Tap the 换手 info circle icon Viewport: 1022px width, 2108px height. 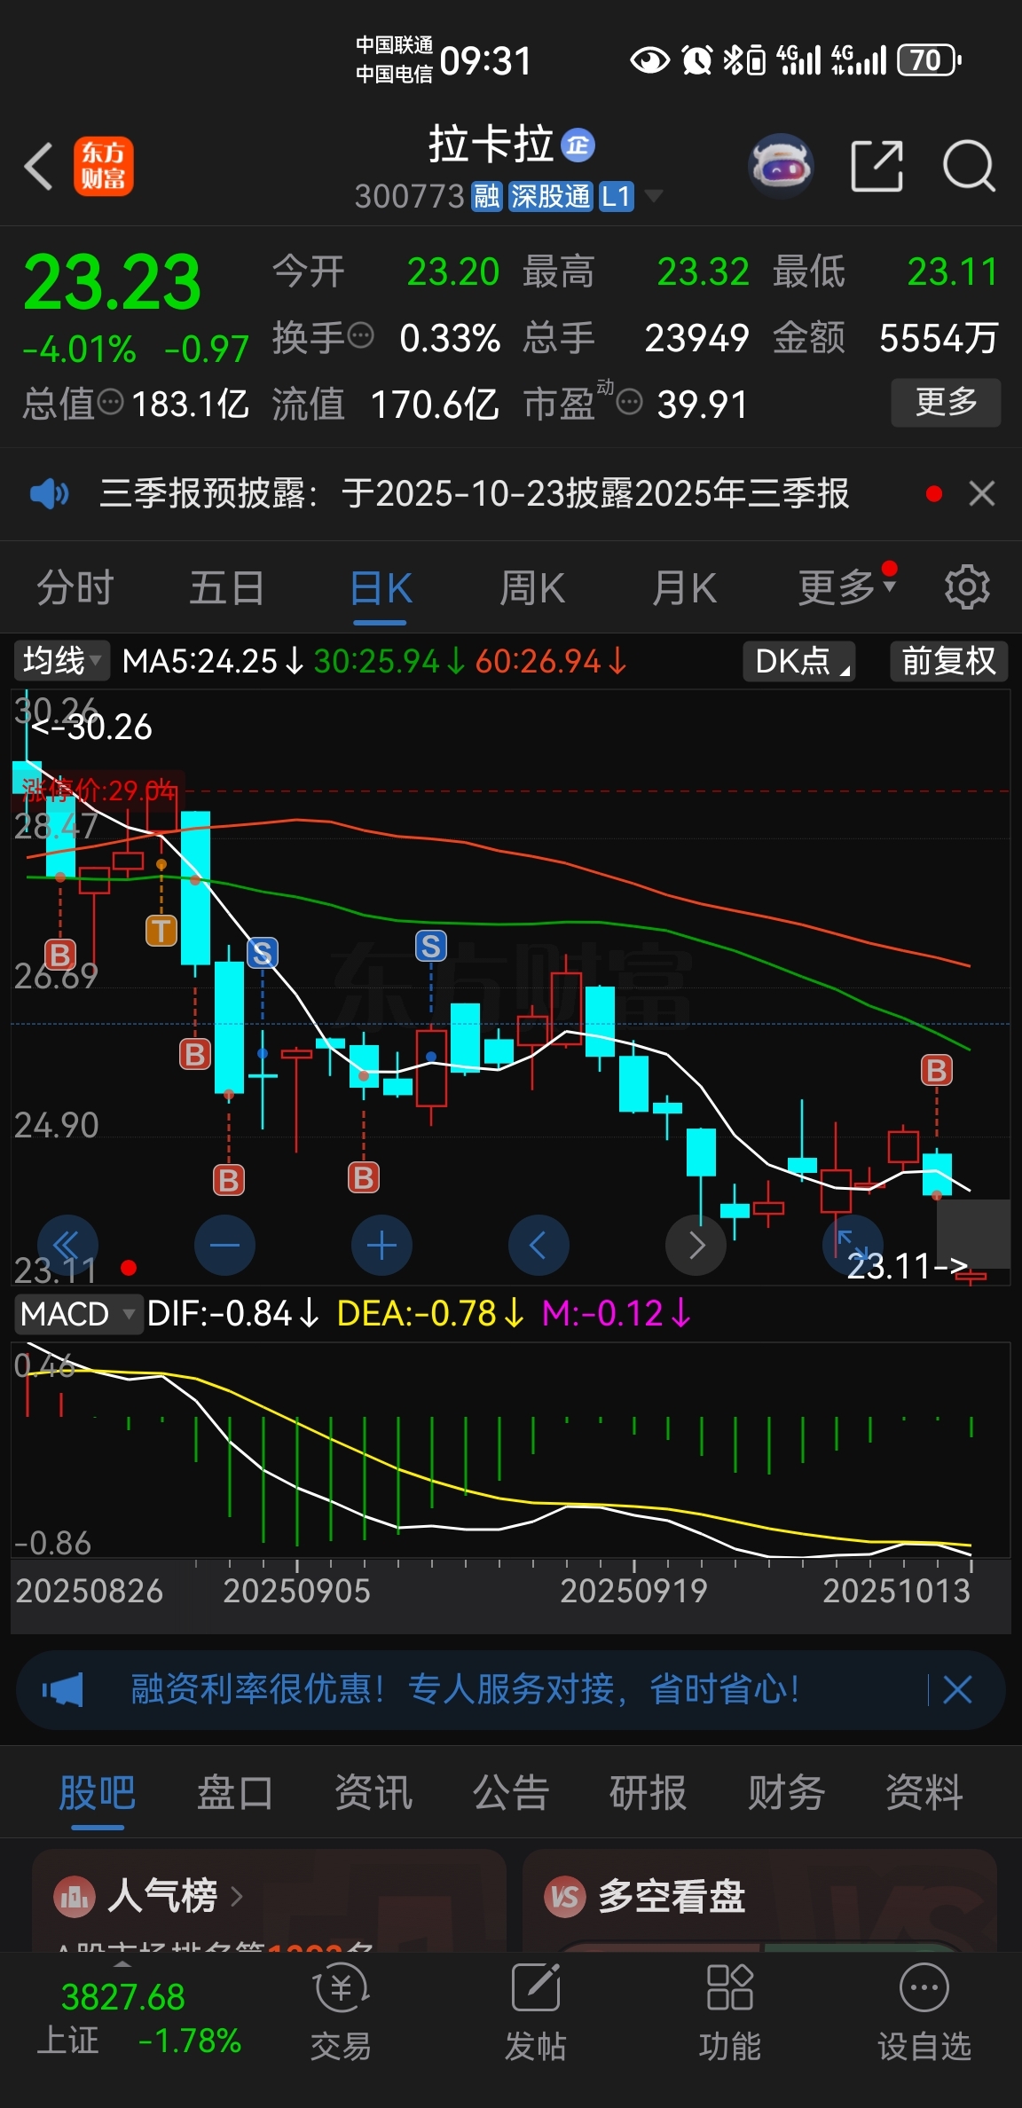click(361, 336)
